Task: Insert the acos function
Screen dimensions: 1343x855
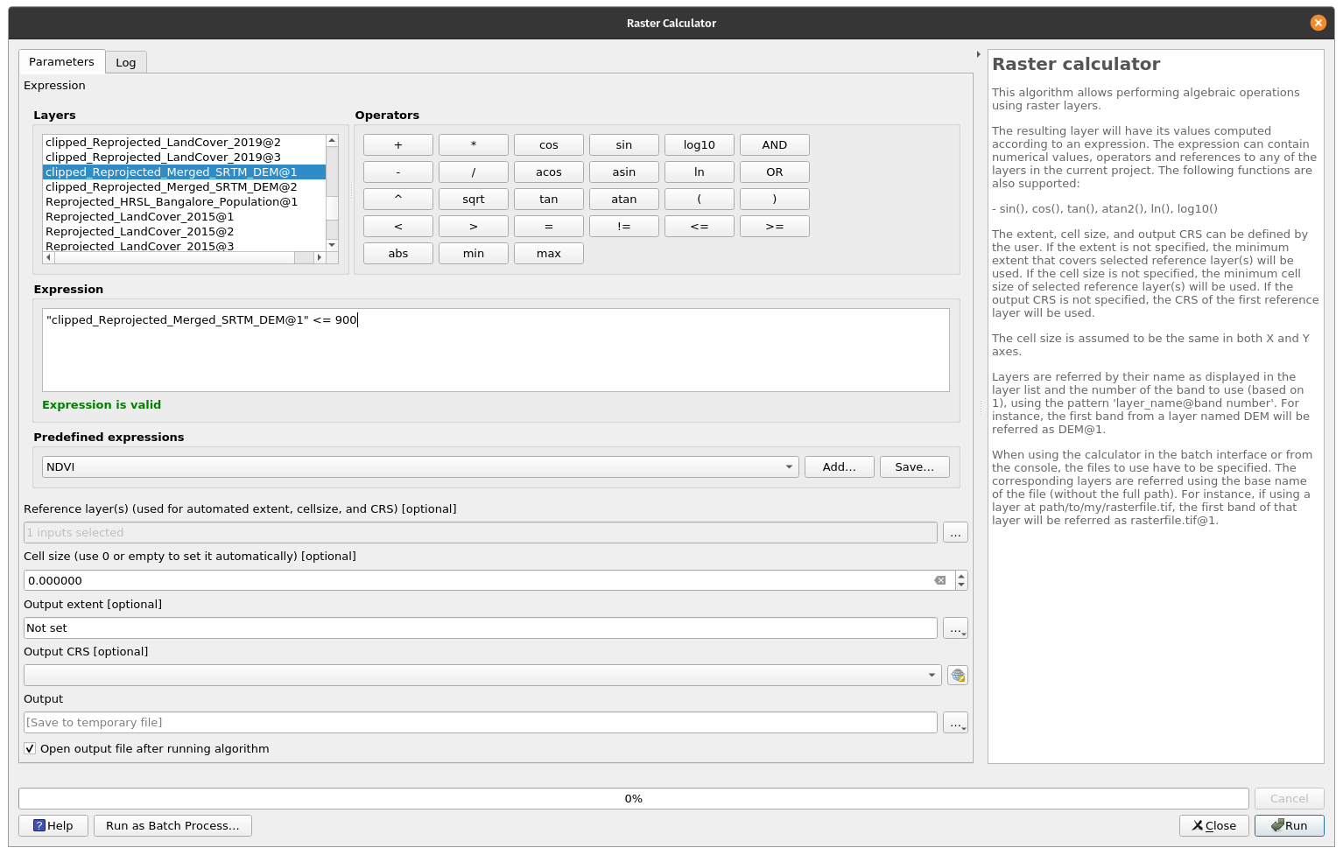Action: coord(549,172)
